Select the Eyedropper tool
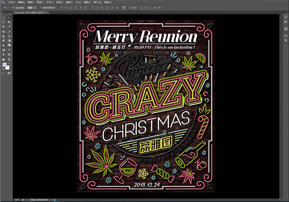The width and height of the screenshot is (289, 202). (9, 27)
